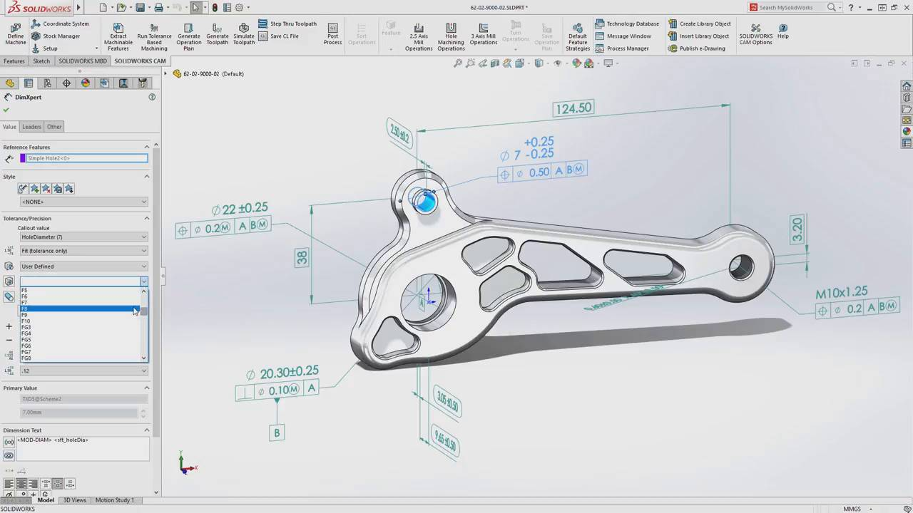Open FeatureManager design tree tab icon
Viewport: 913px width, 513px height.
(10, 83)
